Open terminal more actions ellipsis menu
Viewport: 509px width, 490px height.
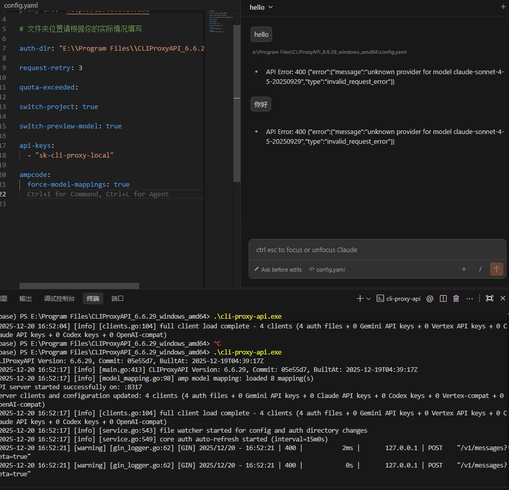(470, 299)
